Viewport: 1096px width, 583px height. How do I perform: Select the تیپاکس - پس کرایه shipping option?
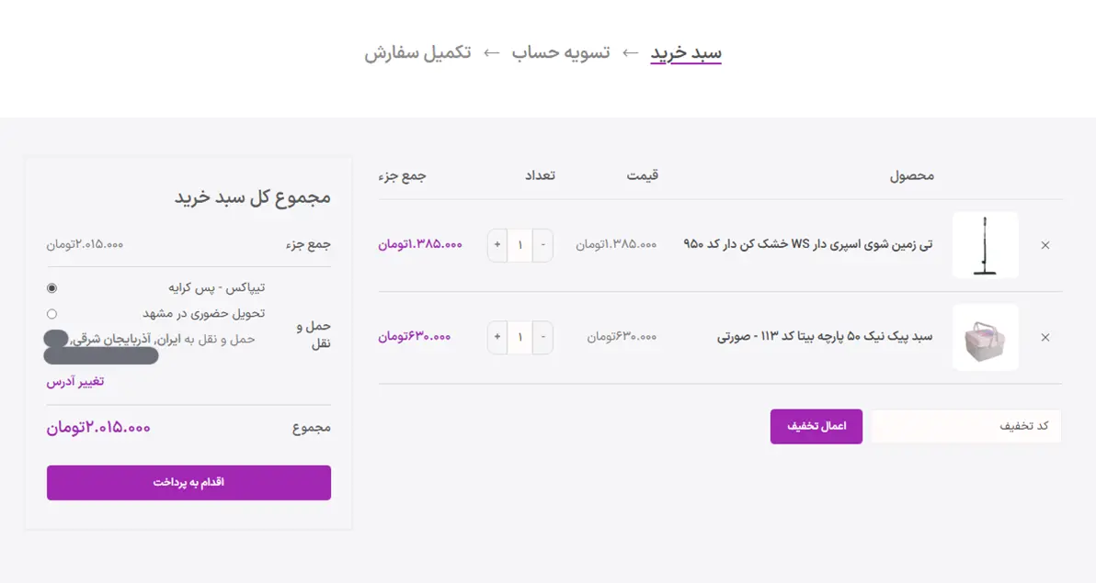tap(51, 288)
